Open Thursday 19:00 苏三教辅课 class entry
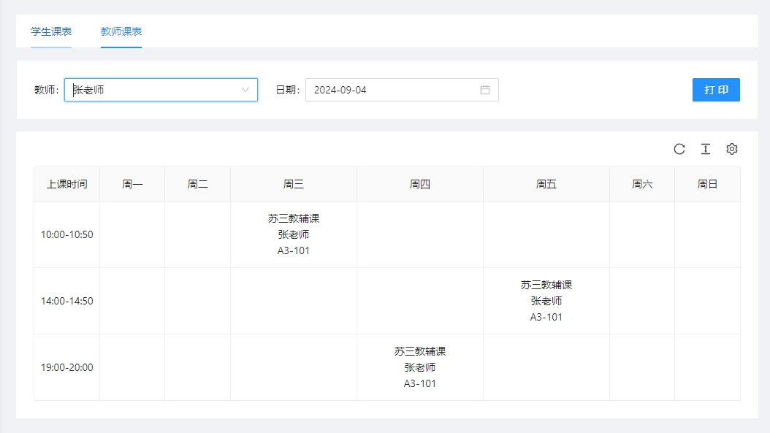This screenshot has height=433, width=770. click(420, 367)
